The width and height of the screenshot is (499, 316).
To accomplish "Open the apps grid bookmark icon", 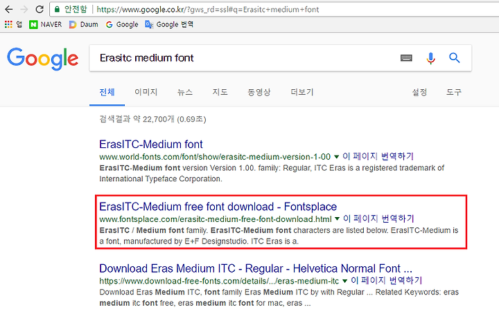I will click(8, 24).
